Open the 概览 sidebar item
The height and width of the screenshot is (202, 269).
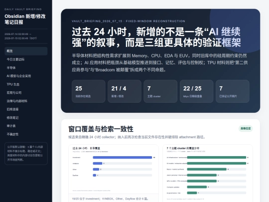26,51
